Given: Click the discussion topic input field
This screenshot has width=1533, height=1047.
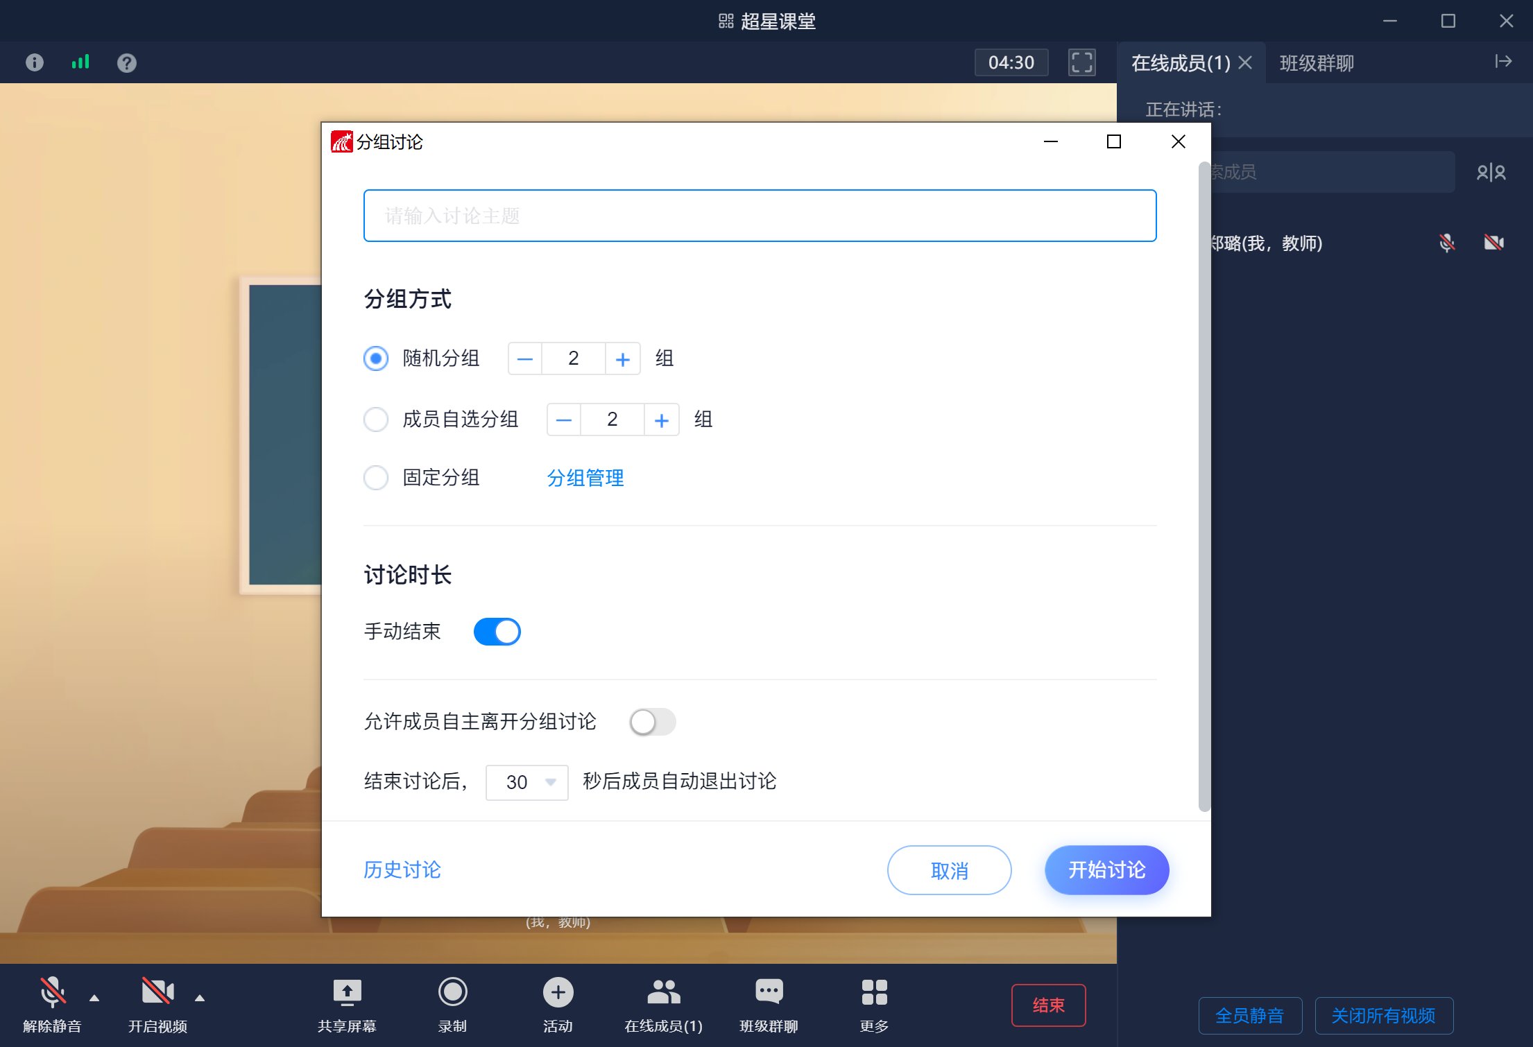Looking at the screenshot, I should pos(760,216).
